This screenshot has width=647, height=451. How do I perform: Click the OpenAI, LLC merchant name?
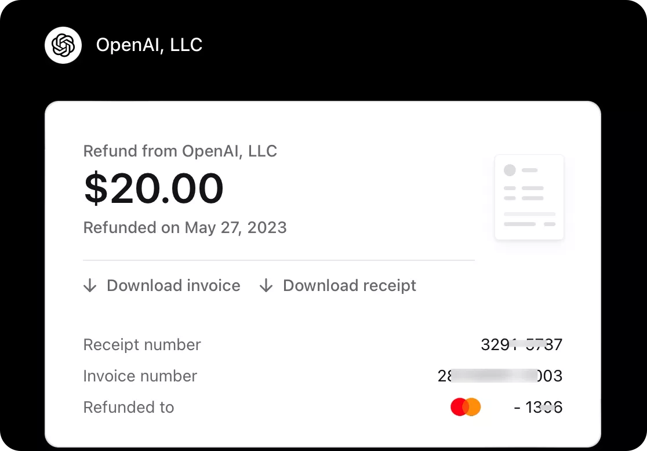coord(149,45)
